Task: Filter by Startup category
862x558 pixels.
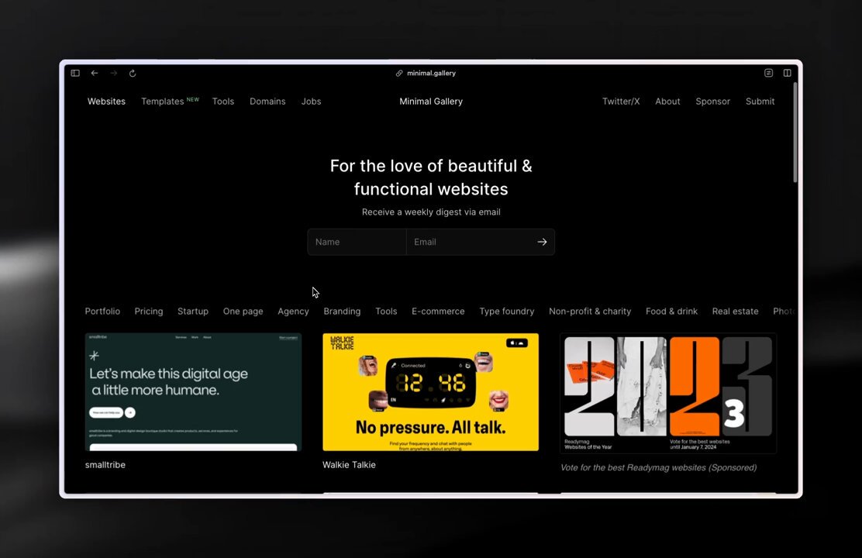Action: (193, 311)
